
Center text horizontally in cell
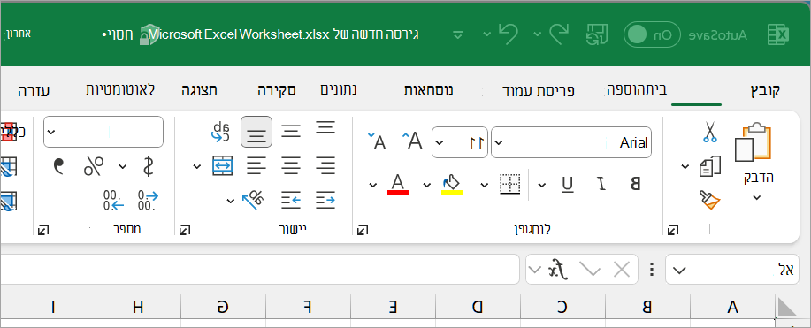click(x=291, y=166)
